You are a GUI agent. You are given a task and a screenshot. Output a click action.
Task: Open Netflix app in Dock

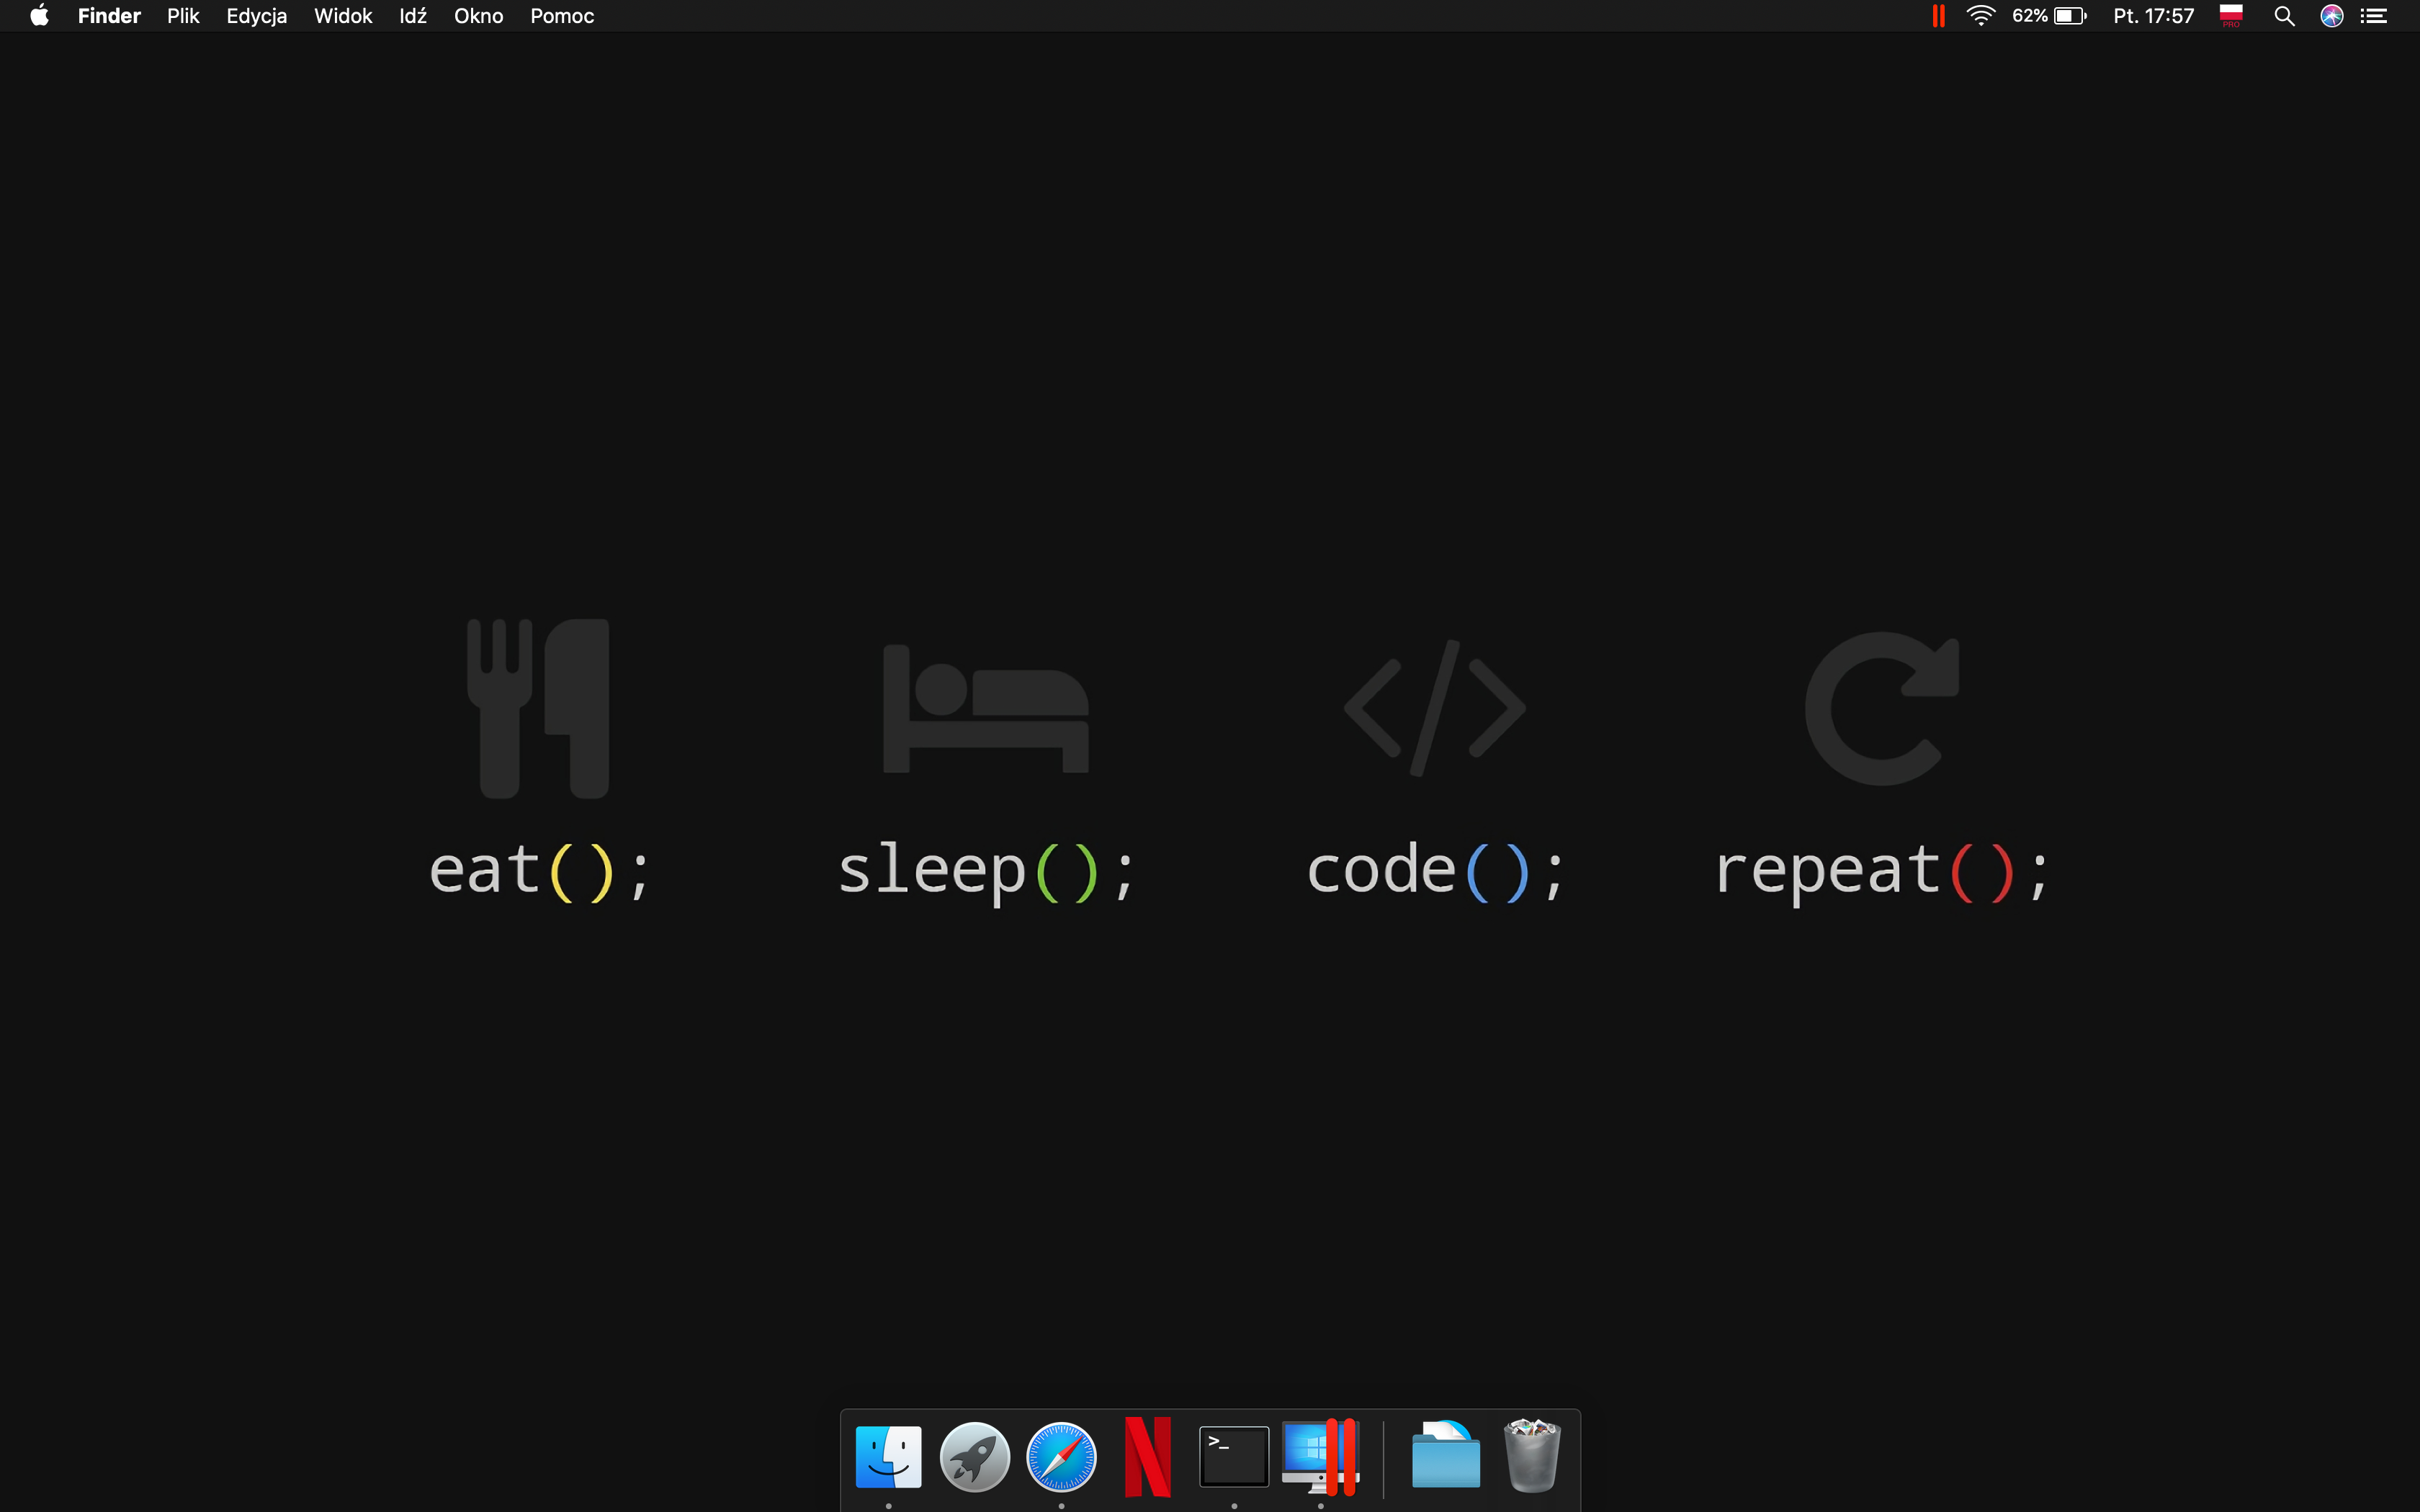(1147, 1456)
